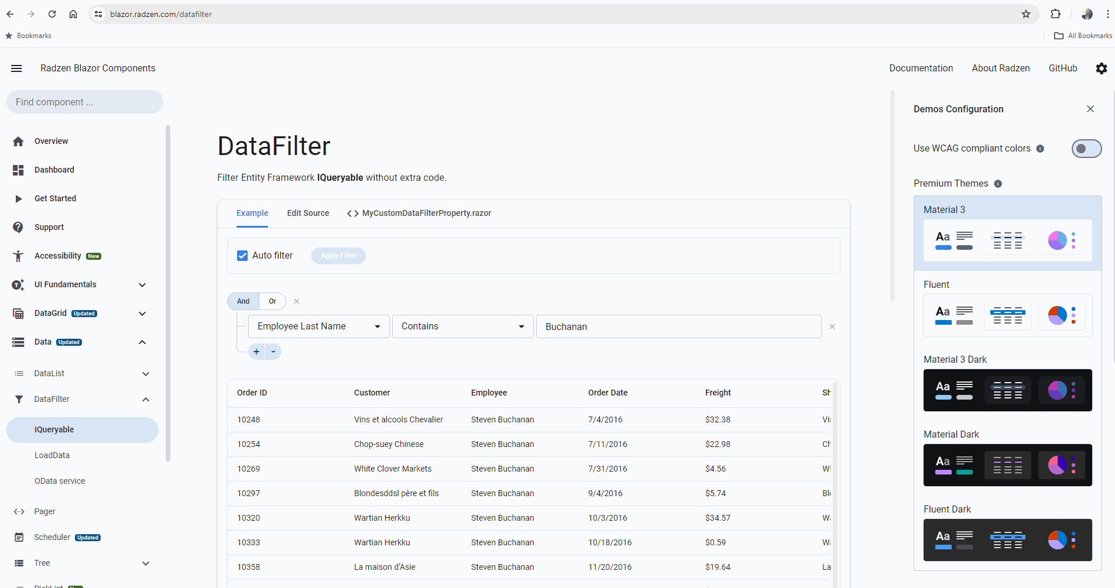Click the Overview home icon

(x=18, y=142)
